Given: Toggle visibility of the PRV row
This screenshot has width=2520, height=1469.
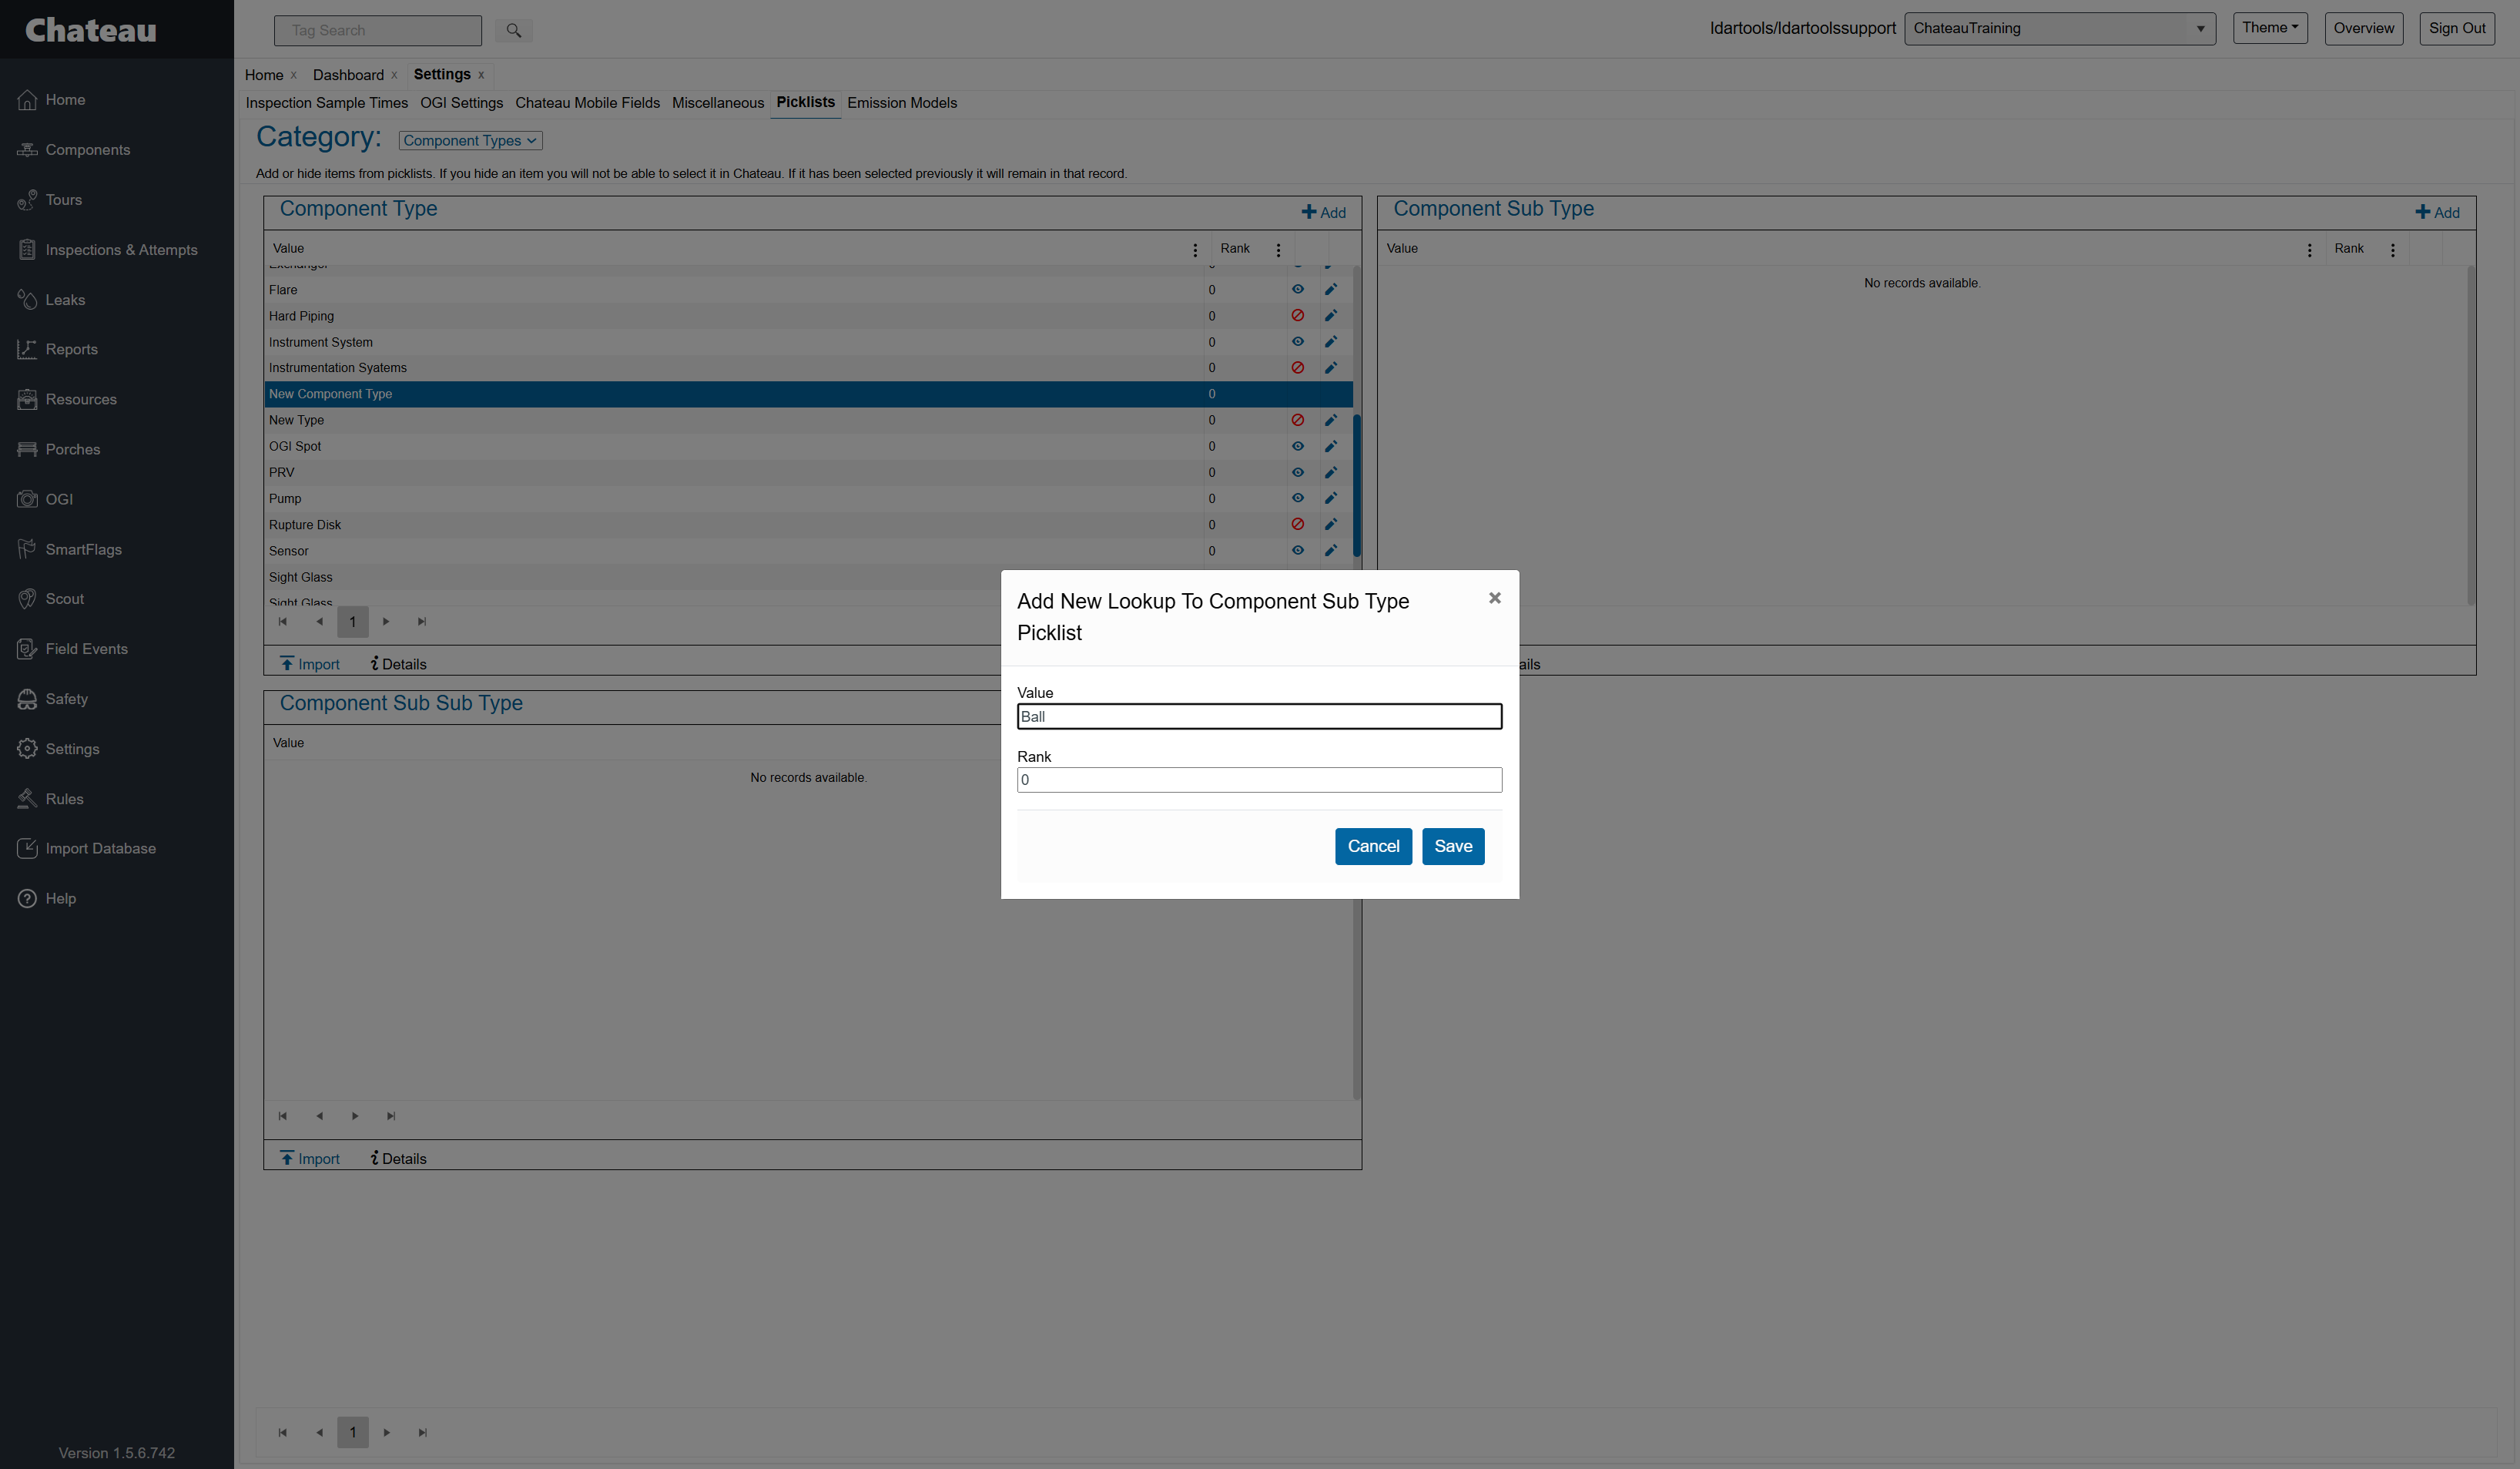Looking at the screenshot, I should [x=1297, y=472].
